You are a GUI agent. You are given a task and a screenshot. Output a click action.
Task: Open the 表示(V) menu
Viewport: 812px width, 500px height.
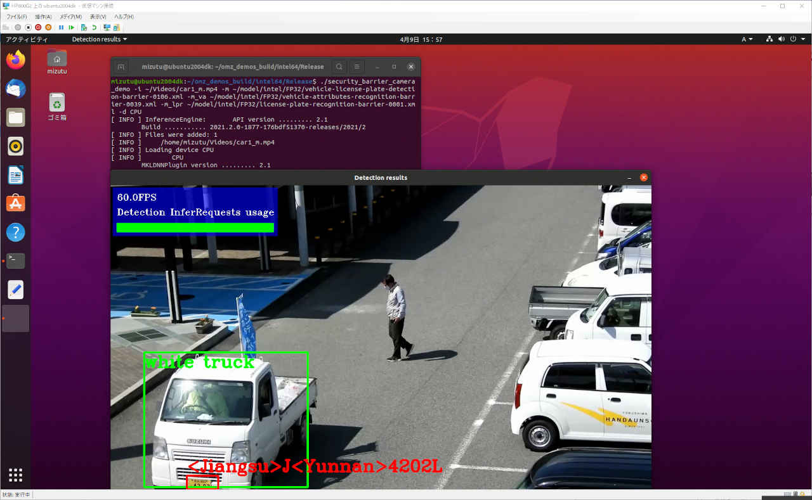point(98,16)
